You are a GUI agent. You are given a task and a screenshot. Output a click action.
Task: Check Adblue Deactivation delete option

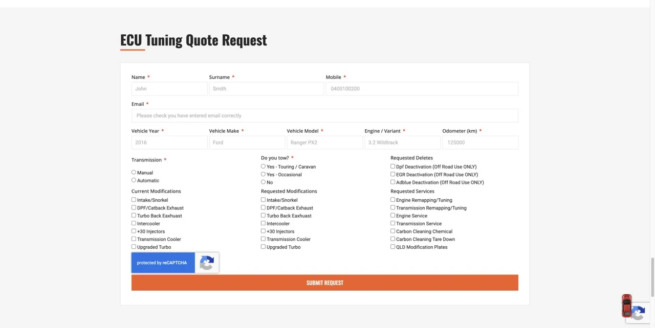tap(392, 181)
